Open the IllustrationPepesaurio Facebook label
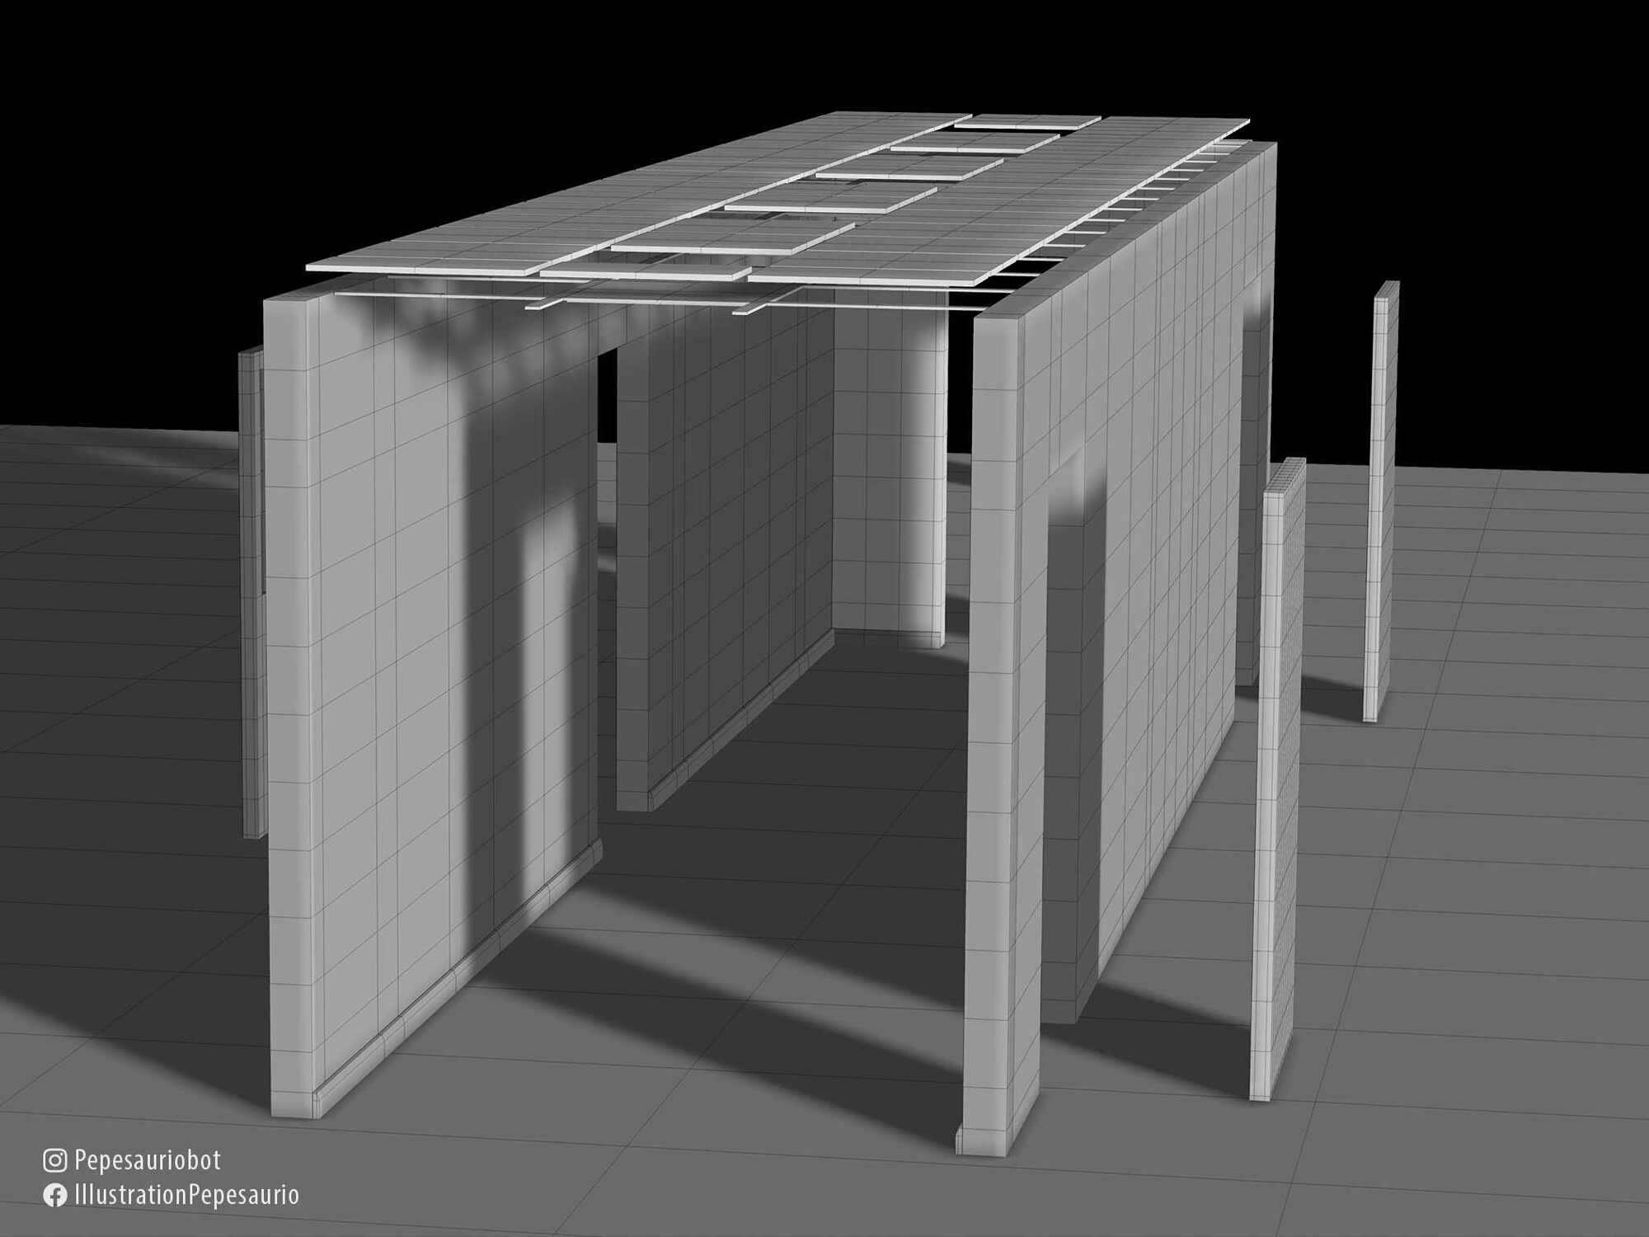The width and height of the screenshot is (1649, 1237). [186, 1196]
